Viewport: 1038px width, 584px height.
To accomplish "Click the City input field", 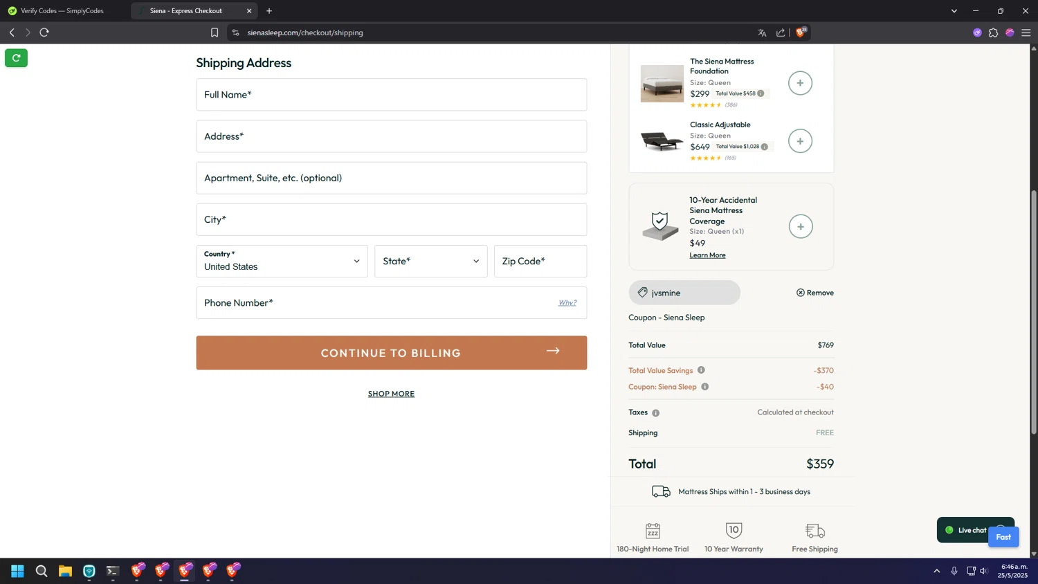I will 392,219.
